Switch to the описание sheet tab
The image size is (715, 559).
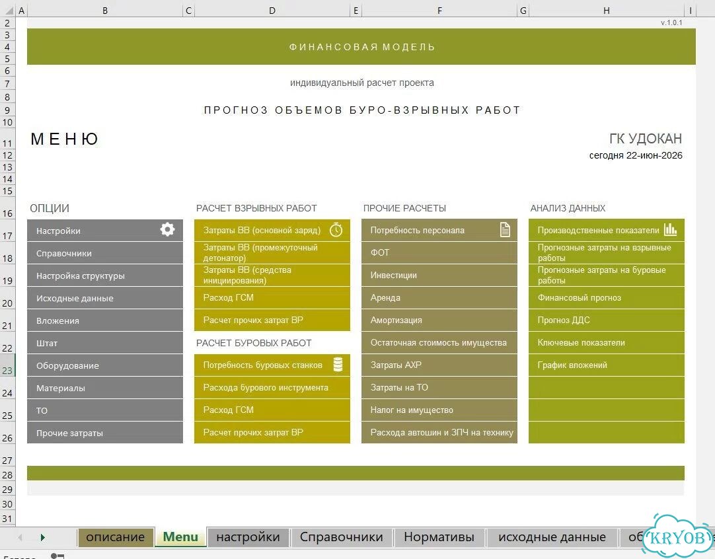[x=116, y=537]
